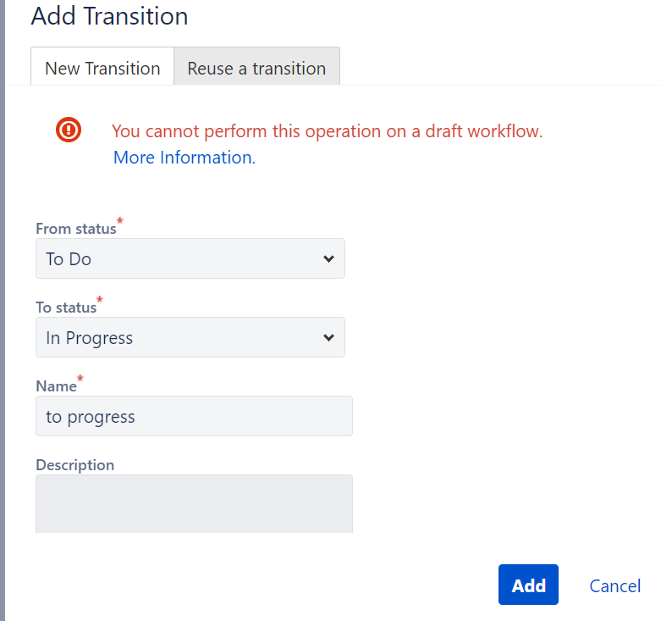Click the From status field label
Image resolution: width=661 pixels, height=621 pixels.
(76, 229)
